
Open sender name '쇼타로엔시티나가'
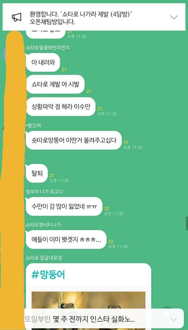(43, 225)
